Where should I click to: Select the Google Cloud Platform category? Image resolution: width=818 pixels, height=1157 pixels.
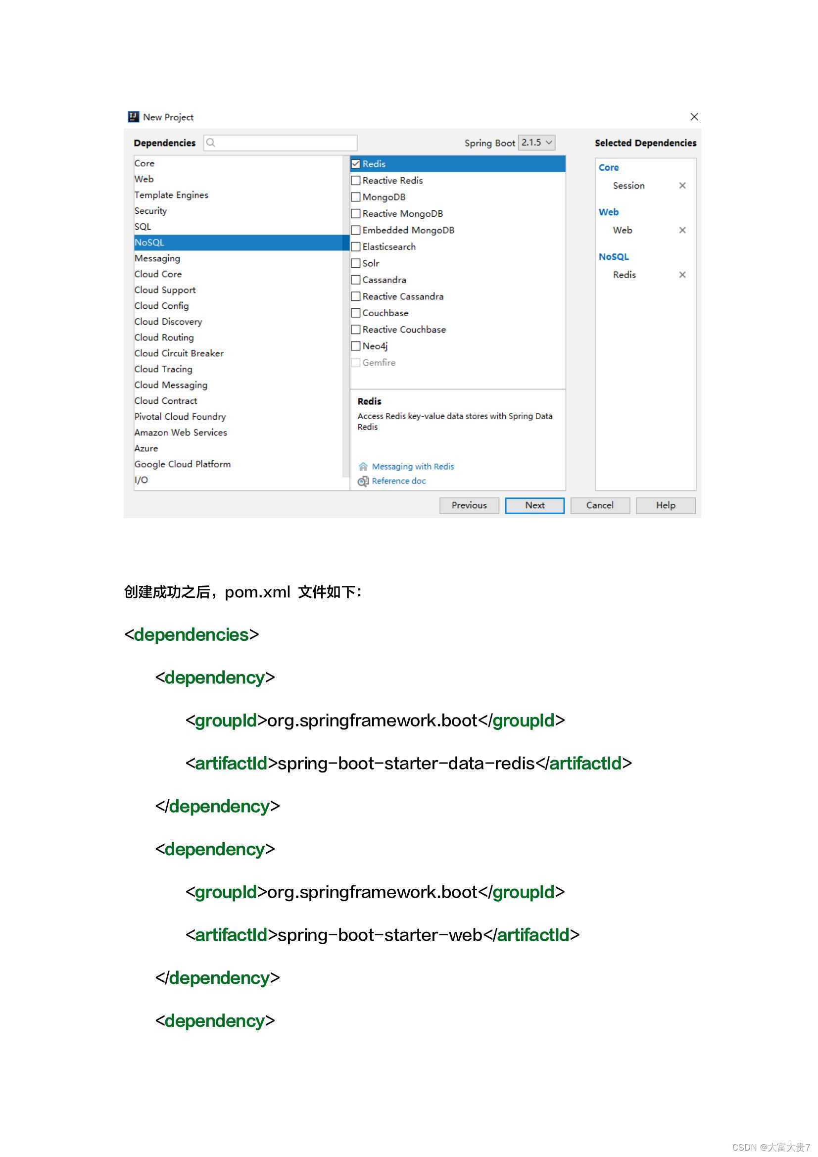183,464
